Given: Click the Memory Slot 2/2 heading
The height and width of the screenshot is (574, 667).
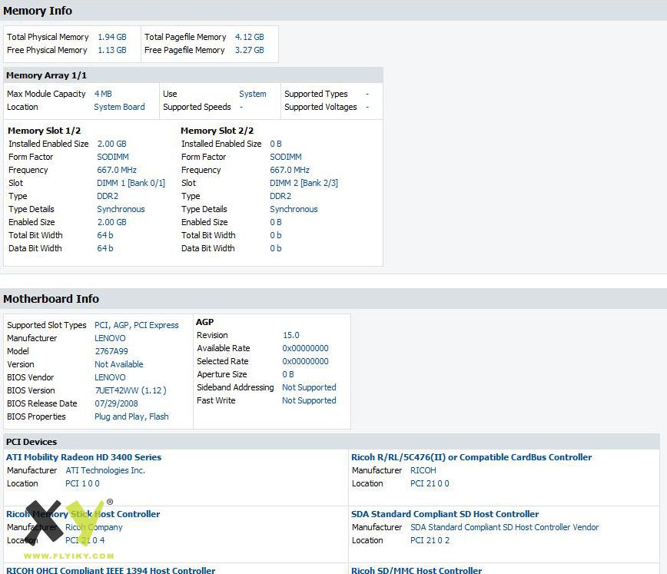Looking at the screenshot, I should (217, 131).
